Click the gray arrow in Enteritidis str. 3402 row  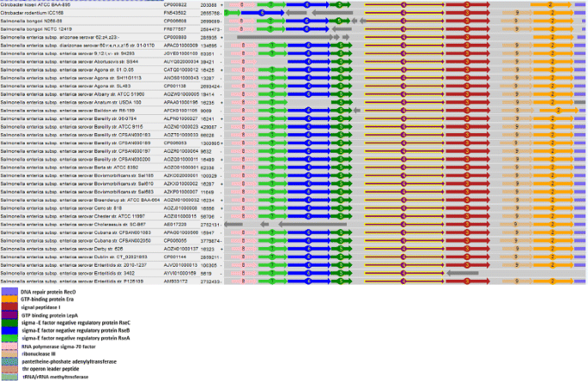click(x=463, y=273)
